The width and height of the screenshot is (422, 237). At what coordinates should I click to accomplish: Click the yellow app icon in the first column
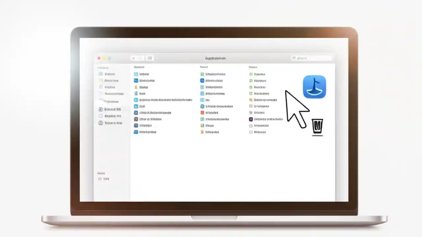click(x=136, y=87)
